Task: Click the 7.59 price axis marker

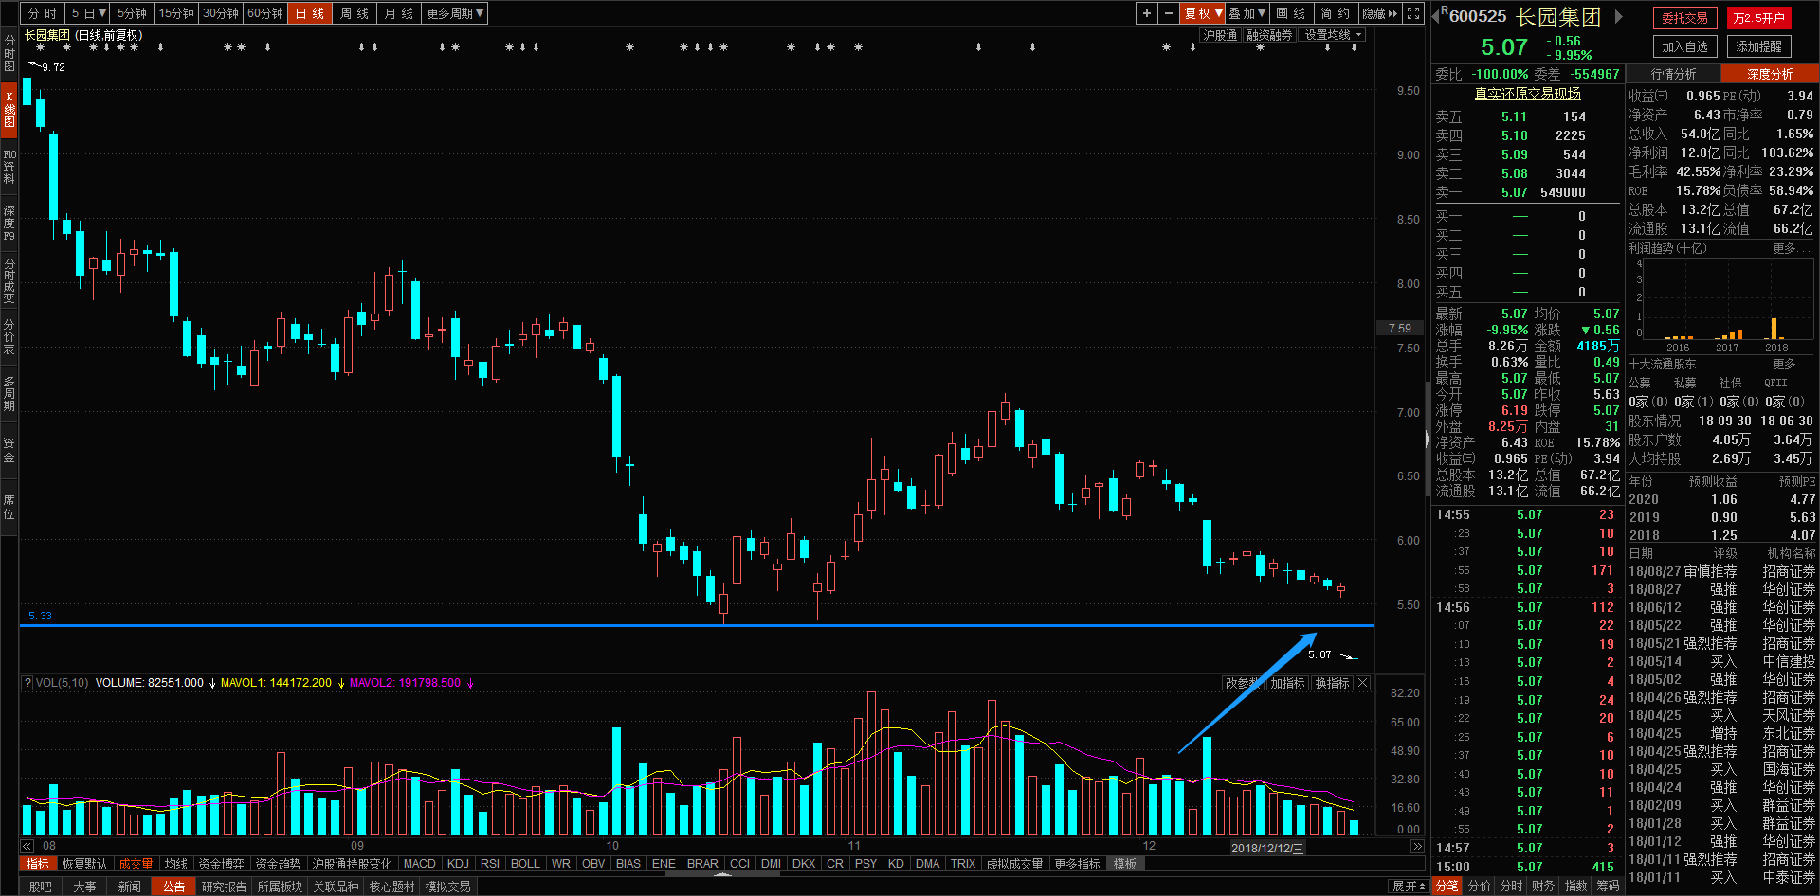Action: [x=1400, y=329]
